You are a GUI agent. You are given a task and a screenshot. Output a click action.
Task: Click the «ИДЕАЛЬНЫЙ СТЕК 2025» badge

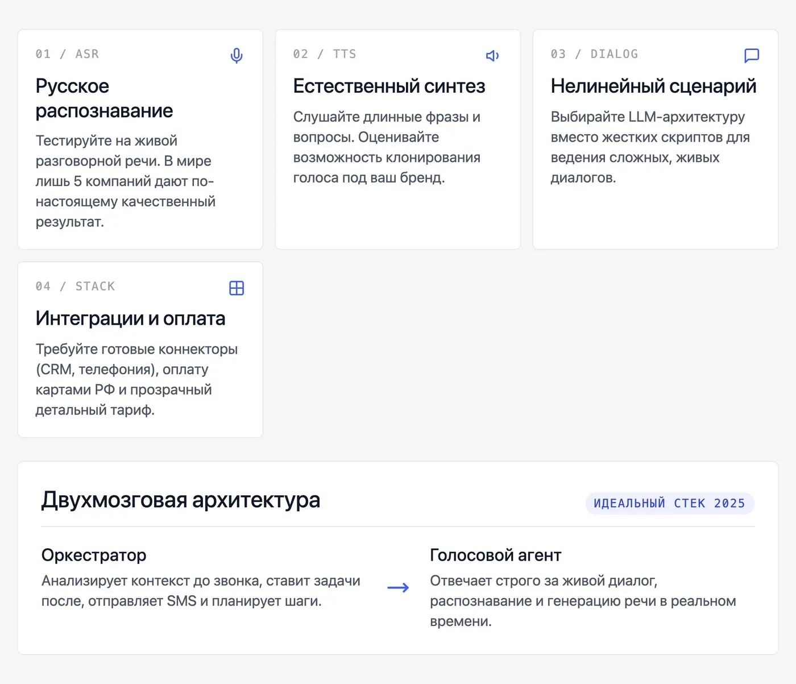(x=670, y=503)
